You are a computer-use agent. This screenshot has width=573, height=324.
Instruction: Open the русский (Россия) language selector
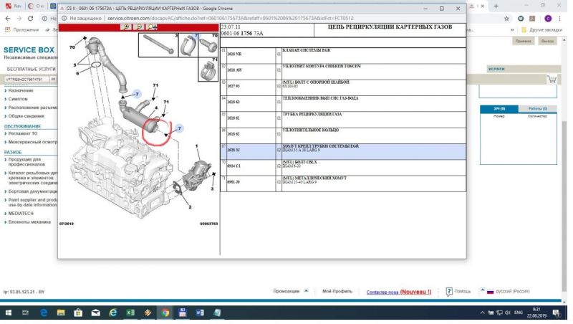[511, 292]
